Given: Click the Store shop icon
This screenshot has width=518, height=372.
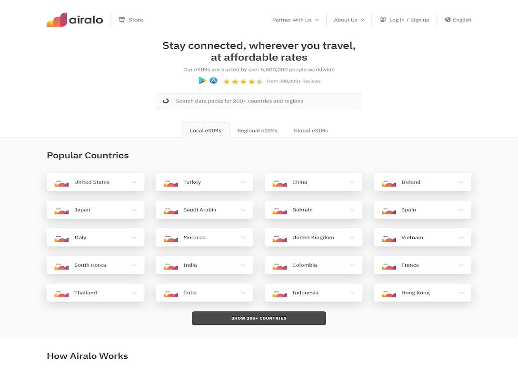Looking at the screenshot, I should pos(122,20).
